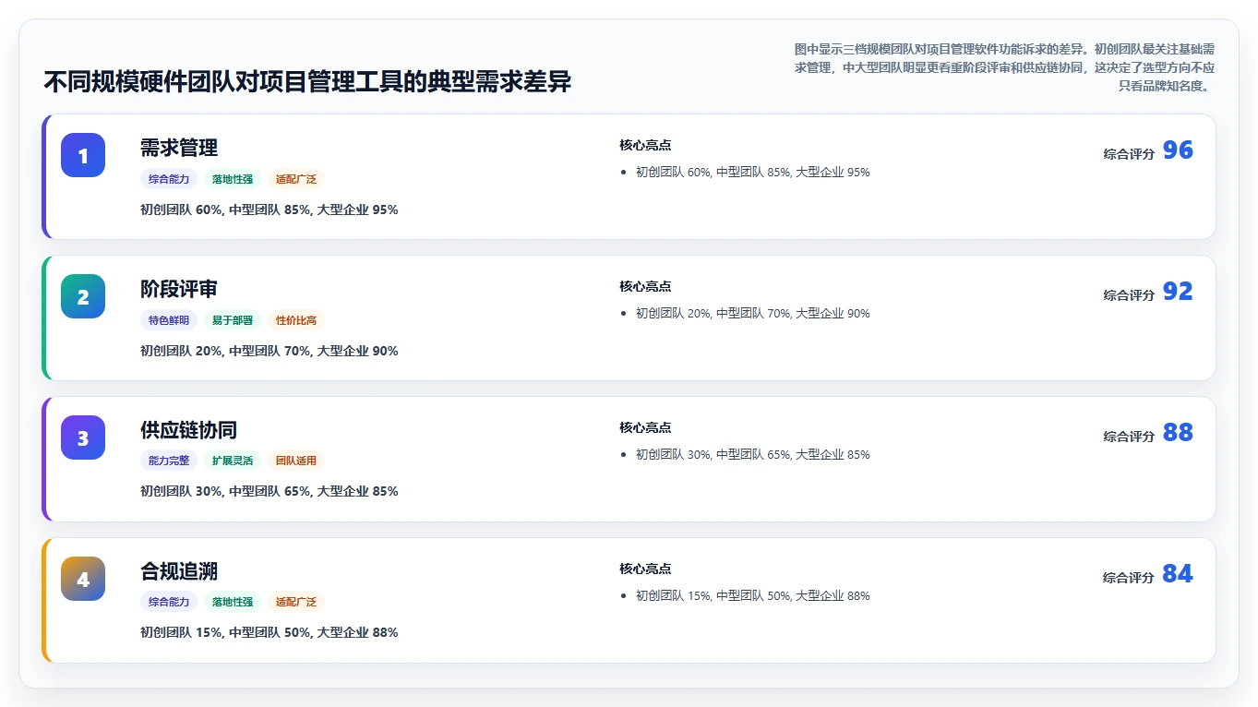This screenshot has width=1258, height=707.
Task: Click 核心亮点 heading in 合规追溯 card
Action: [x=645, y=569]
